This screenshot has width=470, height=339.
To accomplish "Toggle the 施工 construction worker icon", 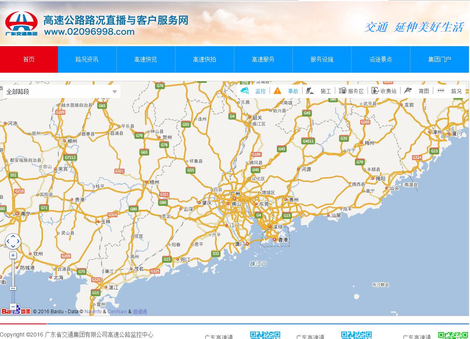I will pyautogui.click(x=310, y=91).
